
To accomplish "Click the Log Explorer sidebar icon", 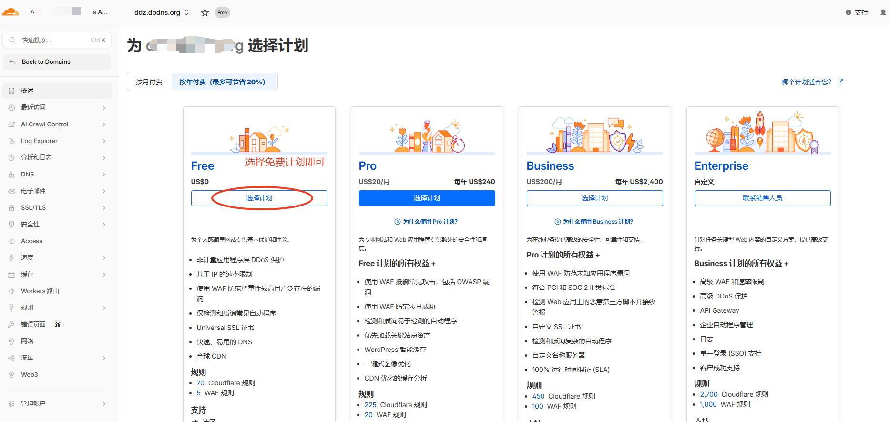I will (11, 141).
